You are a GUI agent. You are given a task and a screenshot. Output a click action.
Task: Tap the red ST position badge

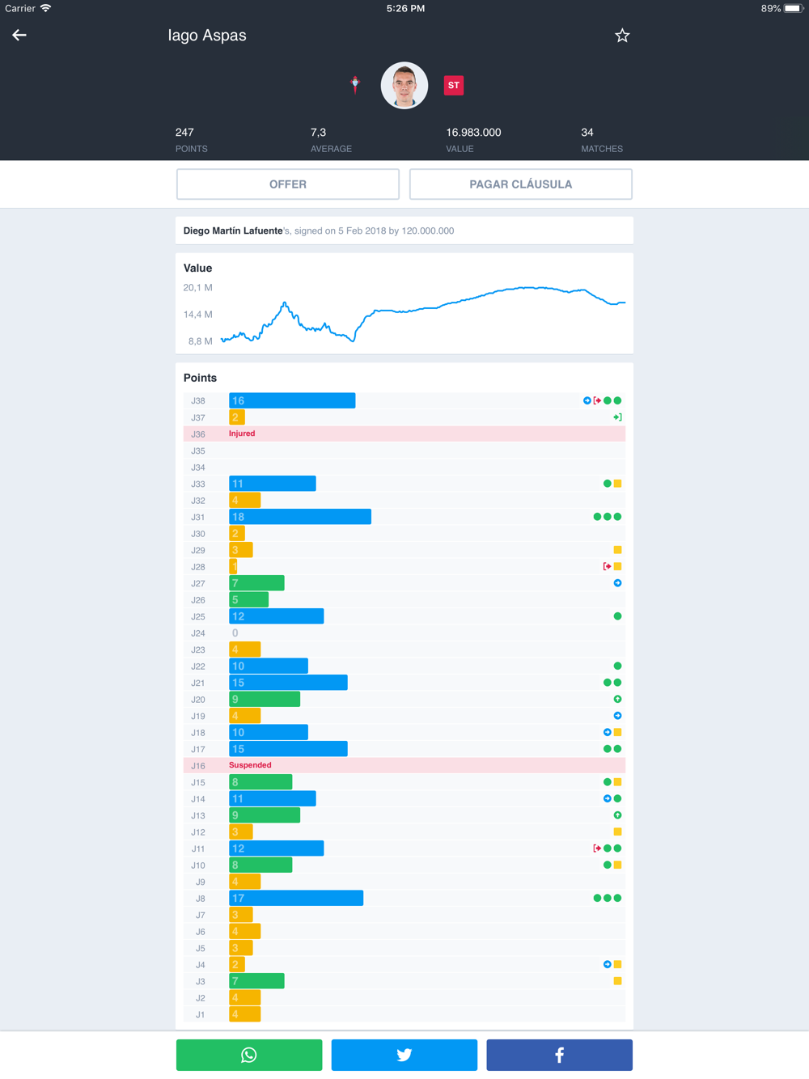point(454,85)
